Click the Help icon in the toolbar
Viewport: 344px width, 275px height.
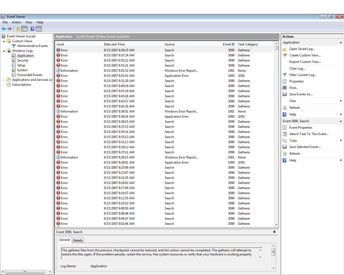click(x=33, y=29)
